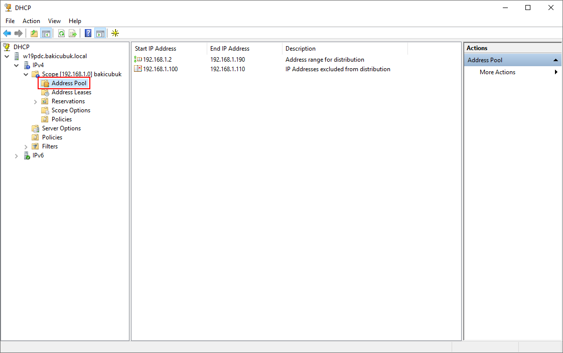This screenshot has width=563, height=353.
Task: Click the Export List toolbar icon
Action: (x=73, y=34)
